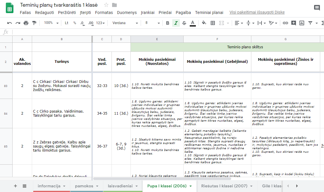324x192 pixels.
Task: Open fill color picker
Action: tap(204, 23)
